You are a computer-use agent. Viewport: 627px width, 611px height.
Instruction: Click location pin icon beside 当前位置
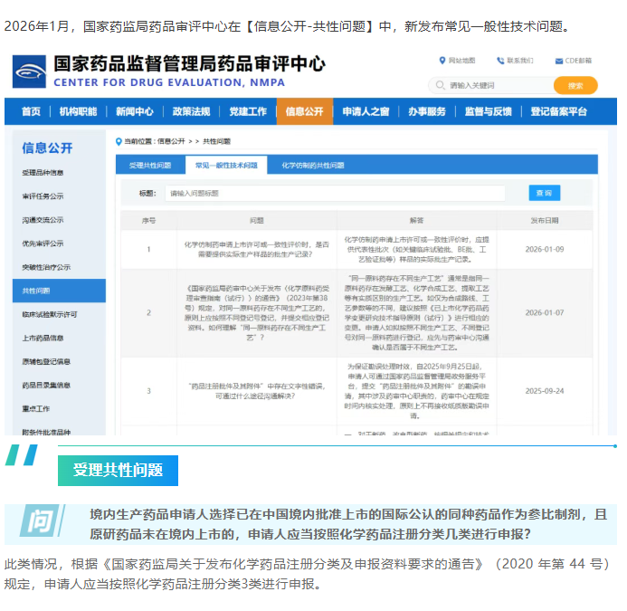(x=119, y=141)
